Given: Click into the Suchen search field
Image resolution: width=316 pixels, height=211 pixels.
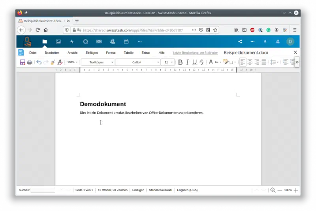Looking at the screenshot, I should (x=43, y=190).
